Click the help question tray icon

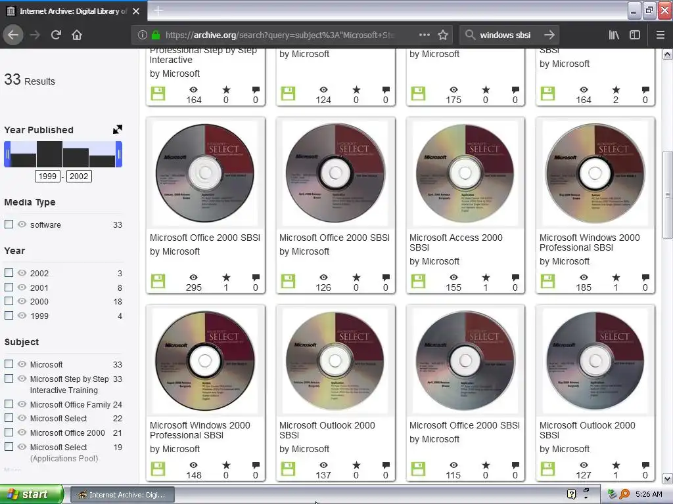pos(571,494)
